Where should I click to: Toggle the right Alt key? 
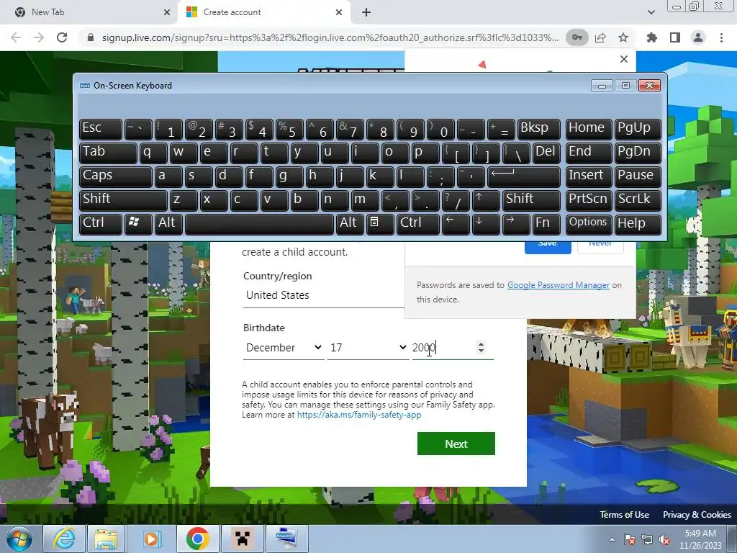(x=350, y=223)
